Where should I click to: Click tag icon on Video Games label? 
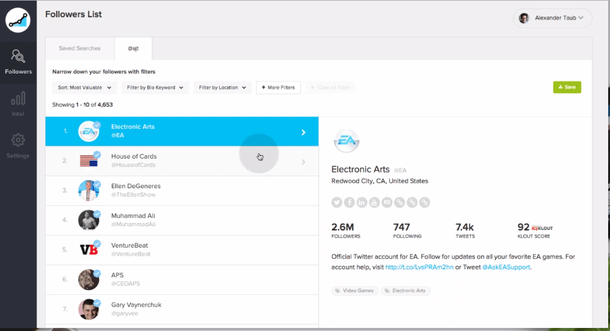(338, 291)
